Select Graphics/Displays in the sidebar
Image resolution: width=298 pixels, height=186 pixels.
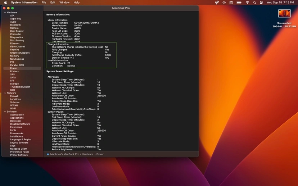point(20,53)
